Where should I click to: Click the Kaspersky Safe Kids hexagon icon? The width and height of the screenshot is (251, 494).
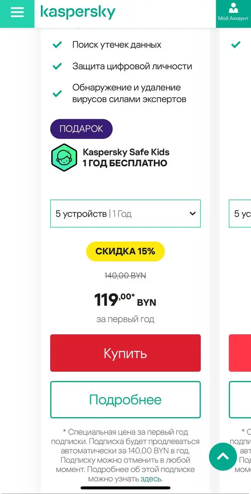[64, 157]
